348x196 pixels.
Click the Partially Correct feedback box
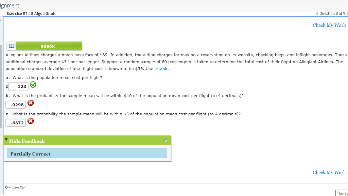(87, 153)
